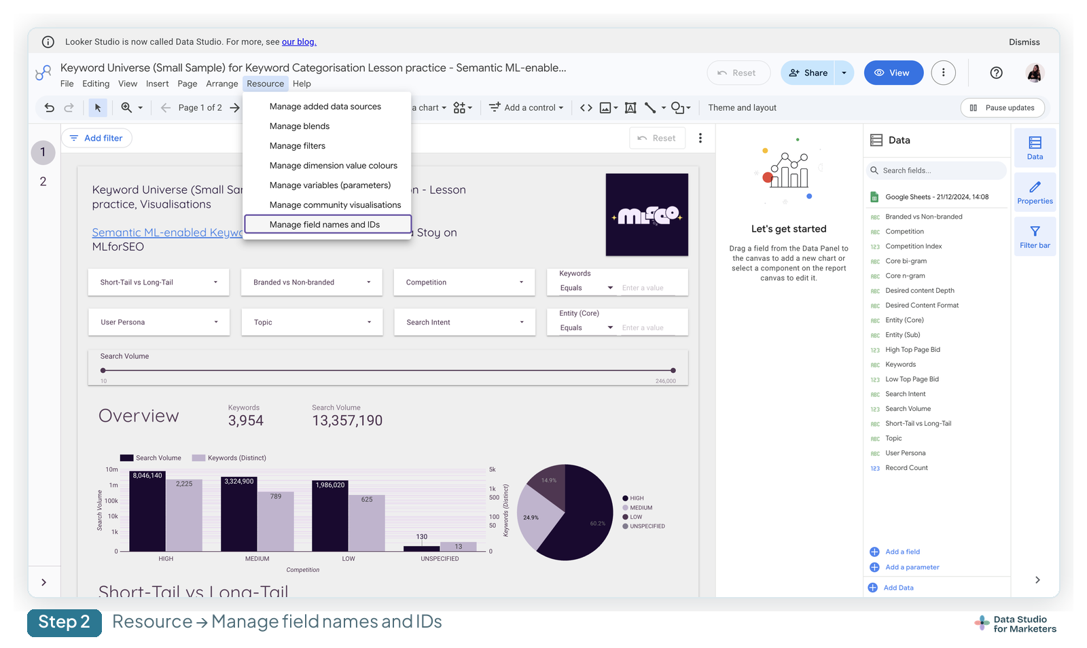The width and height of the screenshot is (1087, 648).
Task: Click the Search Volume slider left handle
Action: [103, 370]
